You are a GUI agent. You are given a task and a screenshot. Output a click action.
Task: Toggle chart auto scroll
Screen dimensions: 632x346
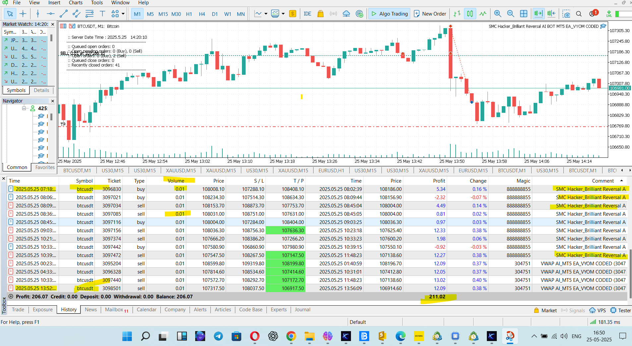[538, 14]
